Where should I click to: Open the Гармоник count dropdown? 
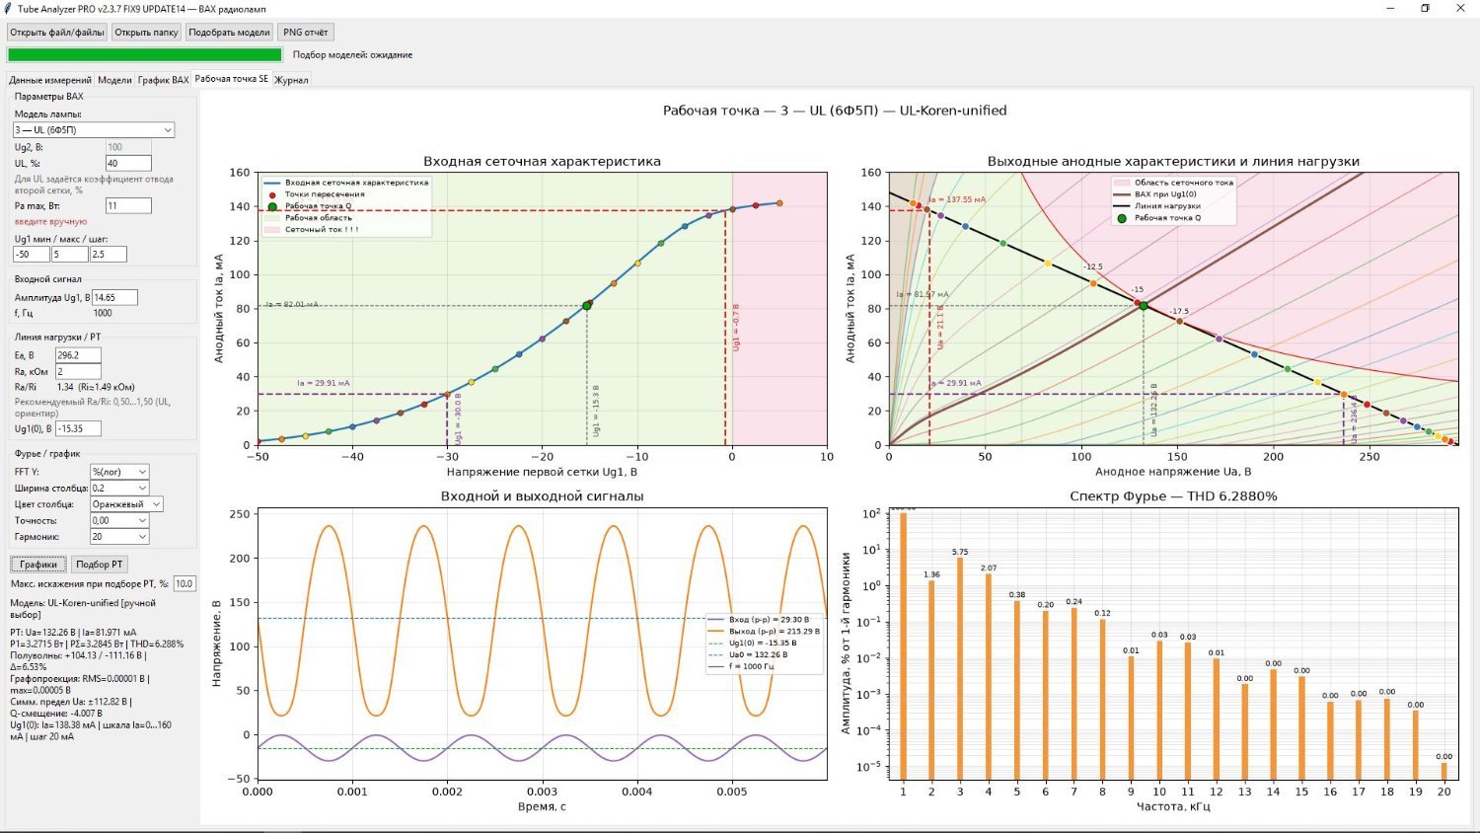coord(119,537)
